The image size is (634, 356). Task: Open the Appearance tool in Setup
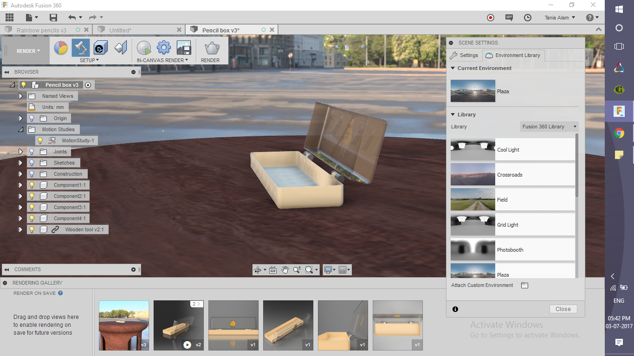click(61, 48)
